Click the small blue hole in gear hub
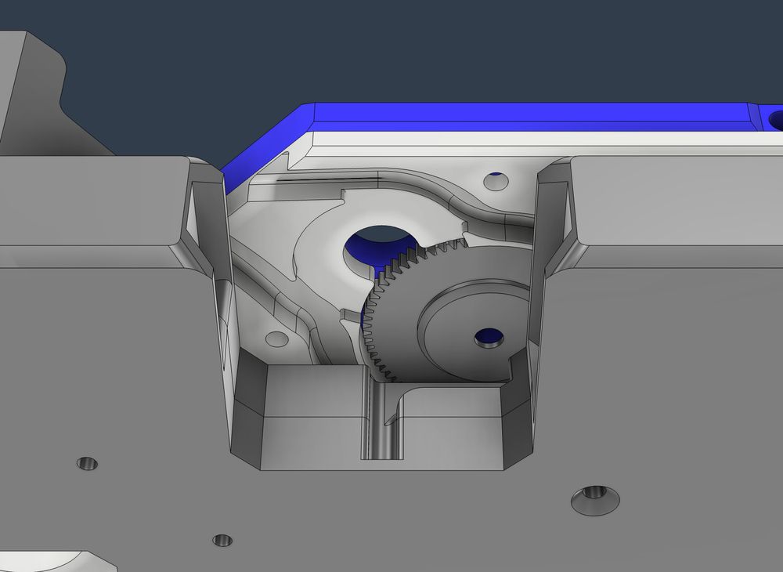 pyautogui.click(x=489, y=338)
